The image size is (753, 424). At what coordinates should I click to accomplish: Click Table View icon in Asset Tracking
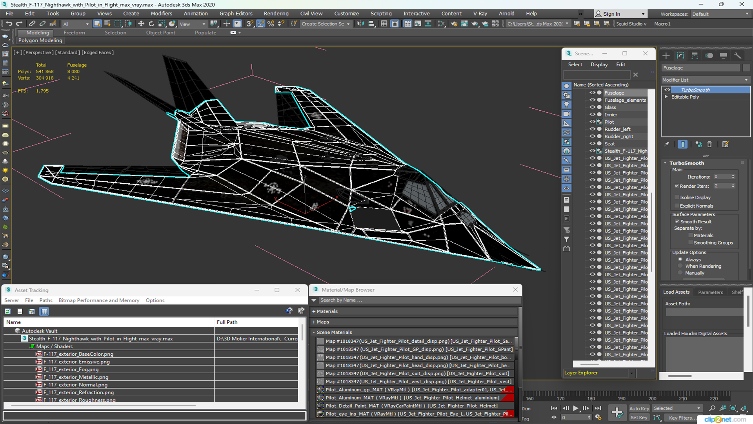44,311
